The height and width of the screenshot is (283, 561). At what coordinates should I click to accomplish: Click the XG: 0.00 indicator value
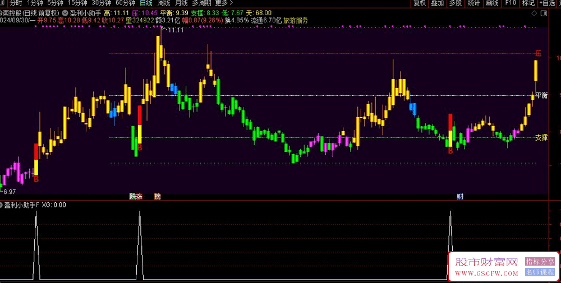click(x=54, y=205)
